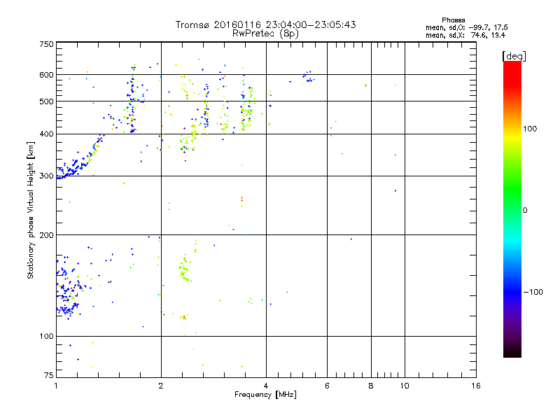Click the y-axis tick label "300"
The height and width of the screenshot is (420, 560).
[x=46, y=176]
